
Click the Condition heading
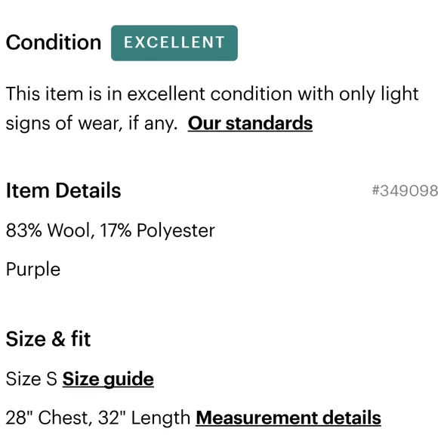54,42
